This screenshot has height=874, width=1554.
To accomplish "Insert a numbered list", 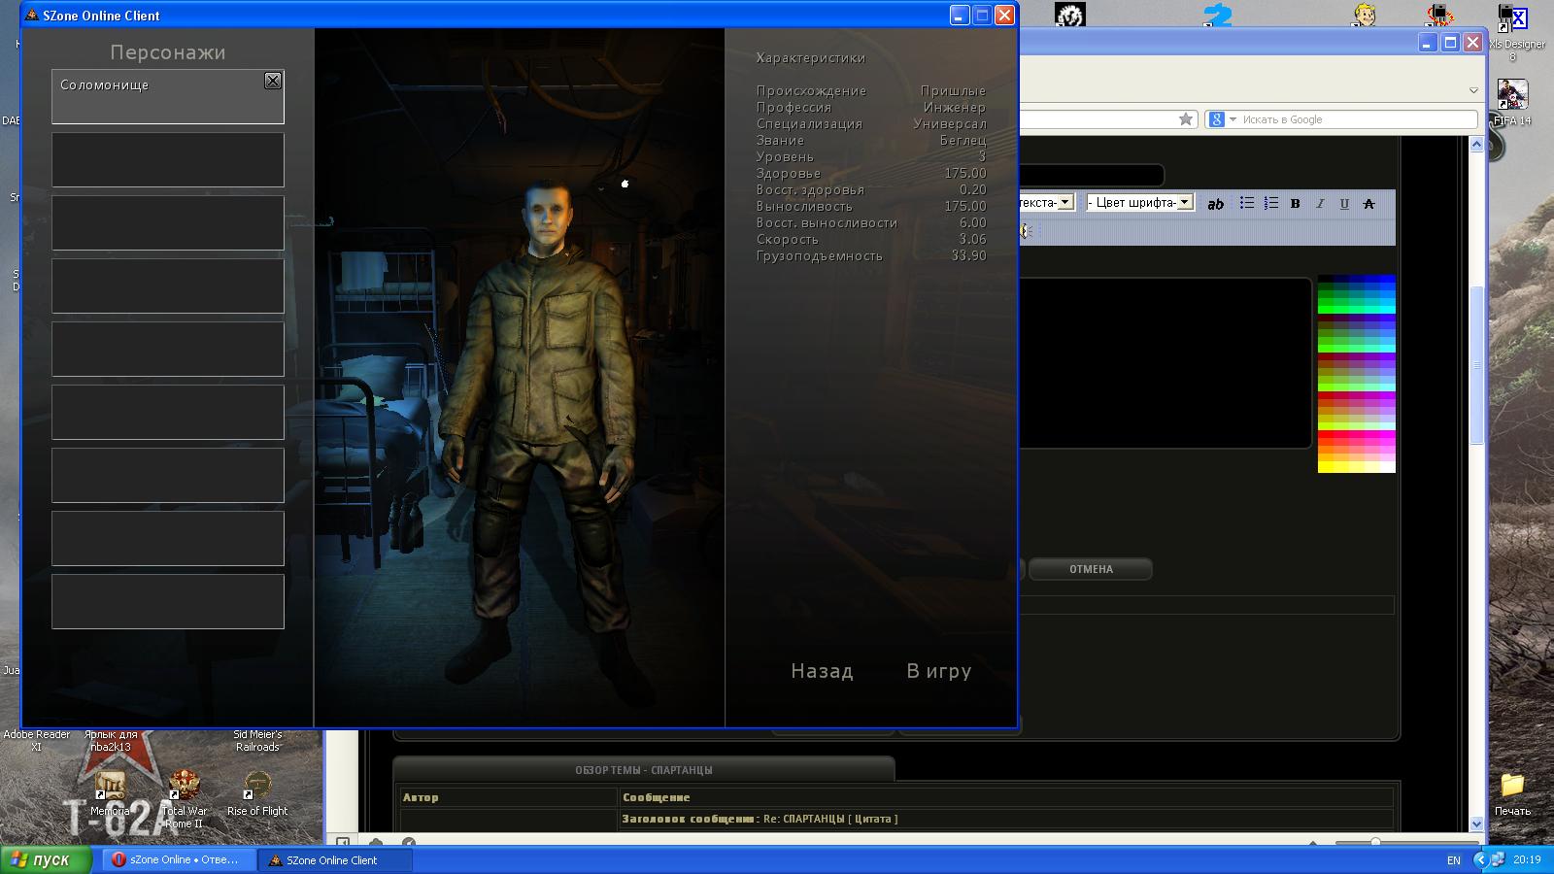I will [x=1270, y=203].
